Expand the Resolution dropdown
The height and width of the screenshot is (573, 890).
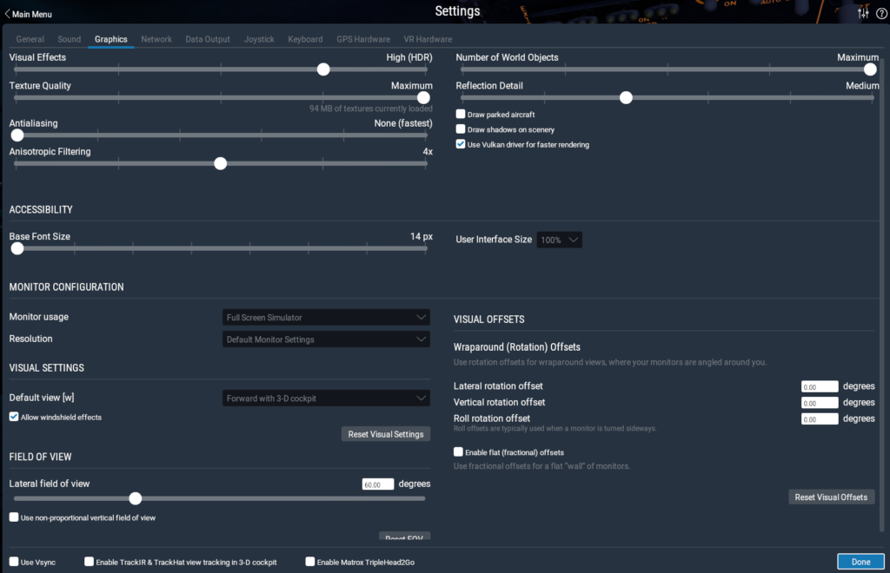(327, 339)
